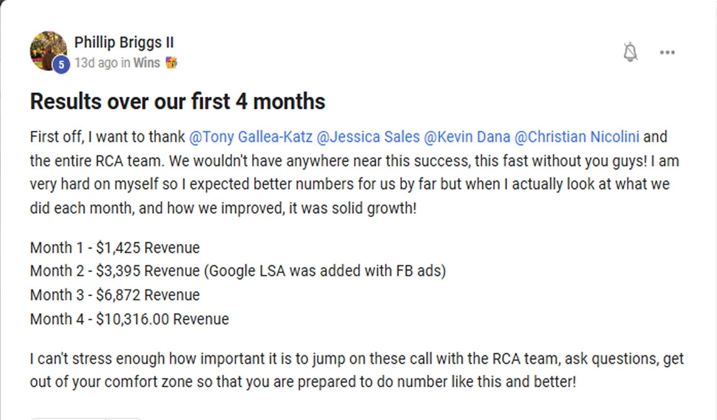Open Phillip Briggs II author name link

(124, 43)
